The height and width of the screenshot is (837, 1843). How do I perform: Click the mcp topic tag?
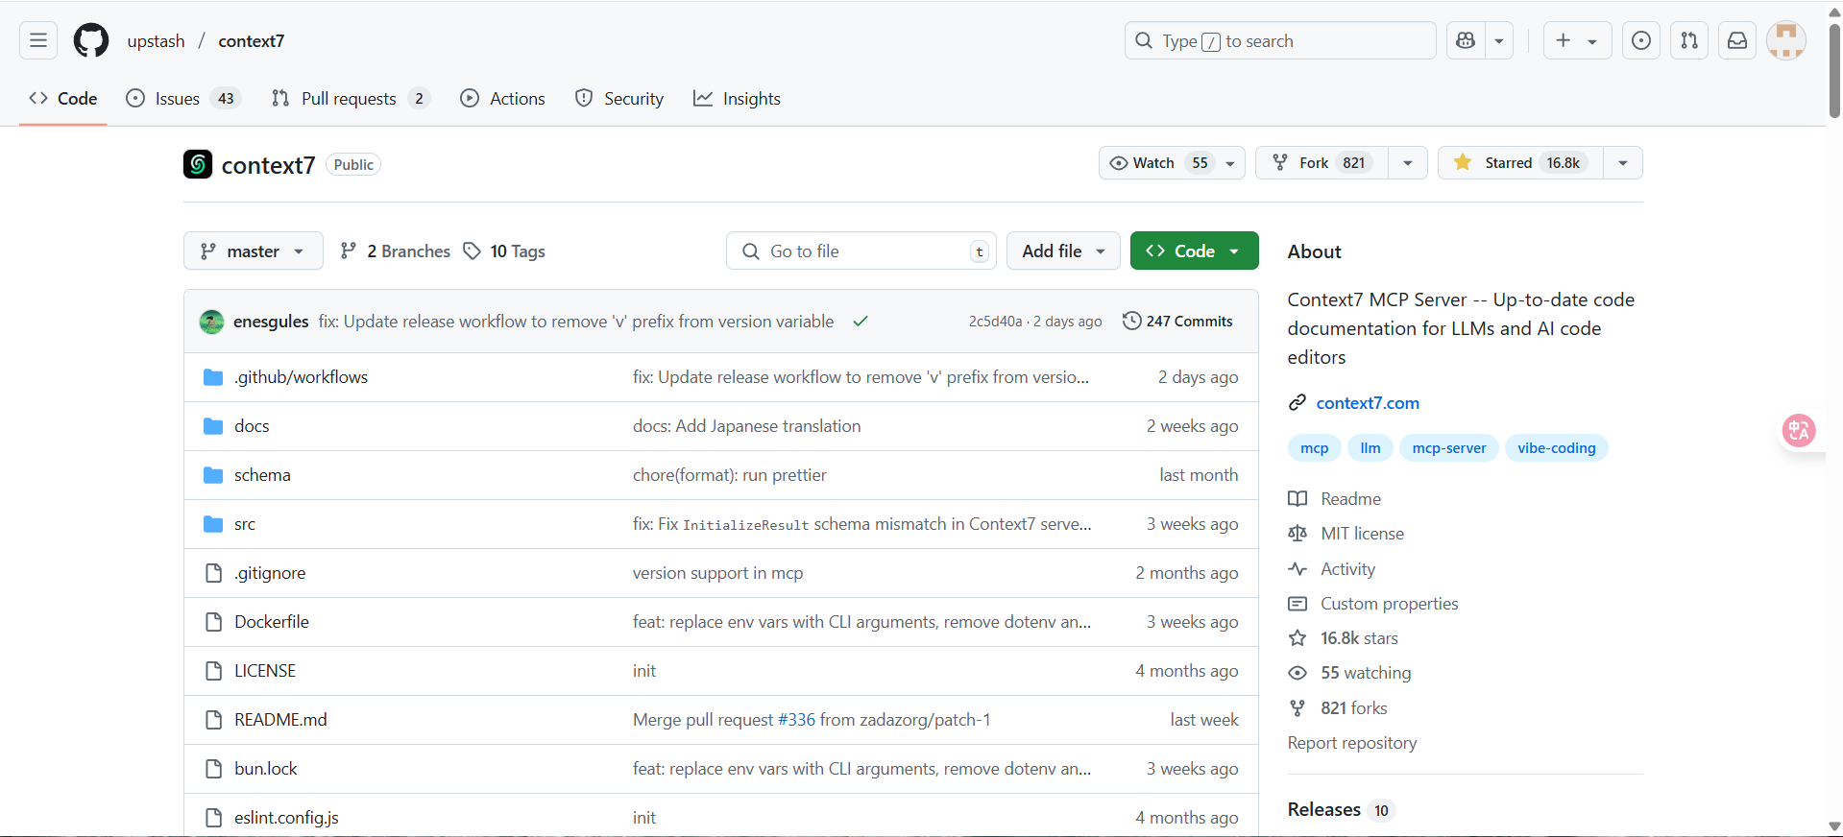(1314, 448)
